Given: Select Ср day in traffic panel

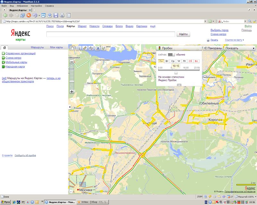Looking at the screenshot, I should (173, 61).
